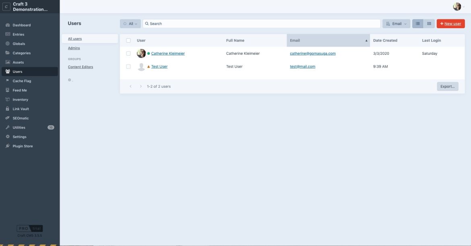Toggle the select-all users checkbox
This screenshot has width=471, height=246.
tap(128, 40)
